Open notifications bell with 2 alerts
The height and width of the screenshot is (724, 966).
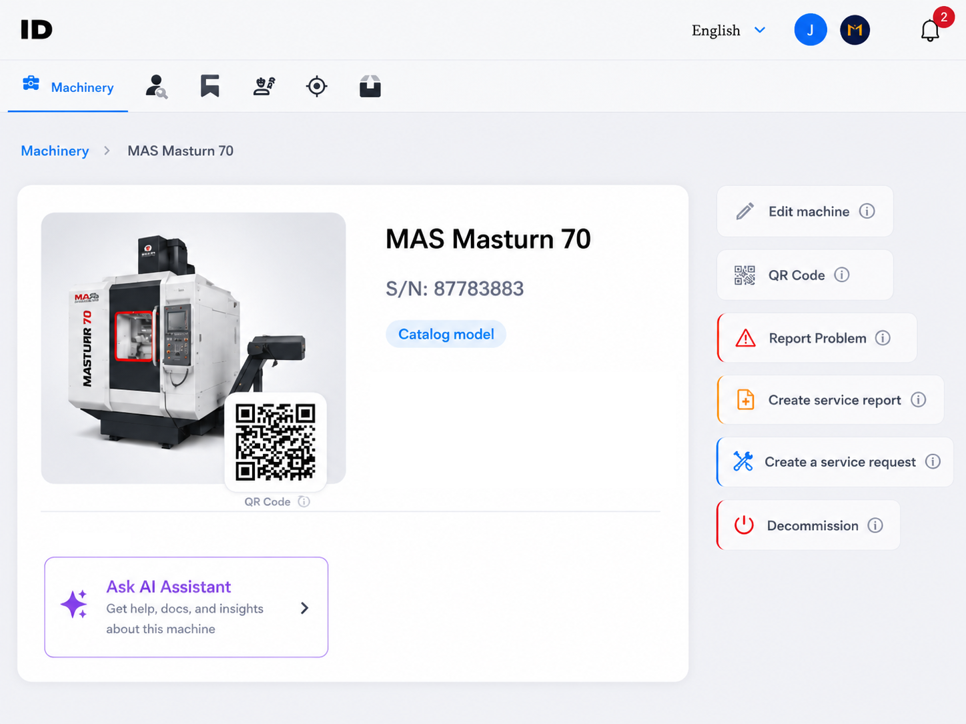(x=930, y=31)
